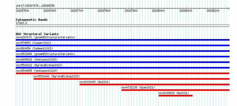Screen dimensions: 237x106
Task: Click the red bar under nsv6504655
Action: (122, 73)
